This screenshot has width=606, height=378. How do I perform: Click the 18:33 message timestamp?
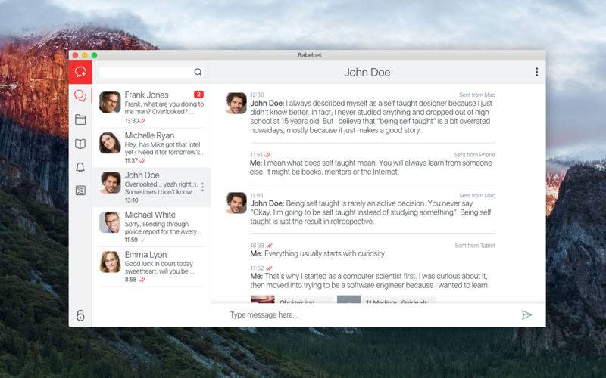pos(257,245)
